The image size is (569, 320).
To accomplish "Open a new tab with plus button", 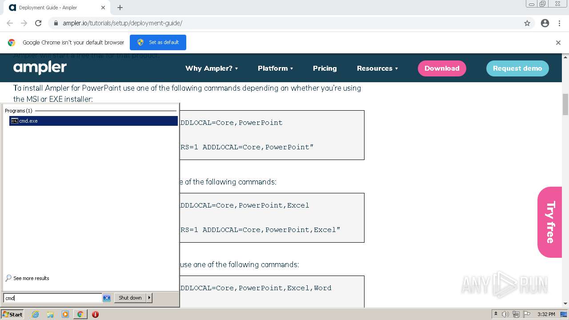I will coord(120,8).
